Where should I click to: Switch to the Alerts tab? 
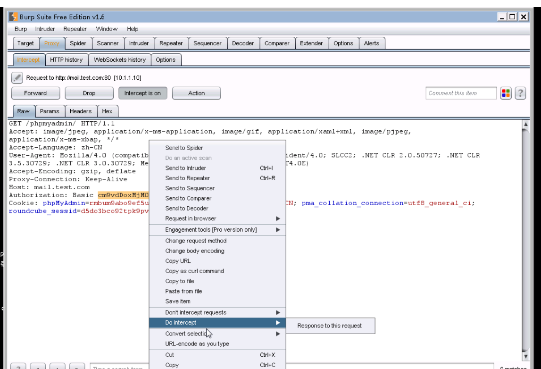[x=372, y=43]
